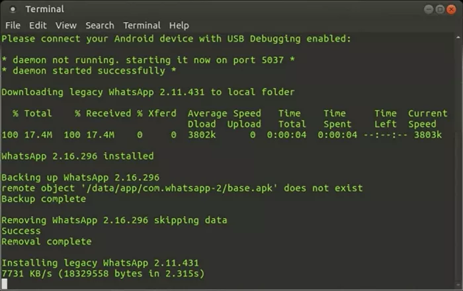Click the 'Removal complete' output line
The image size is (463, 291).
tap(46, 241)
